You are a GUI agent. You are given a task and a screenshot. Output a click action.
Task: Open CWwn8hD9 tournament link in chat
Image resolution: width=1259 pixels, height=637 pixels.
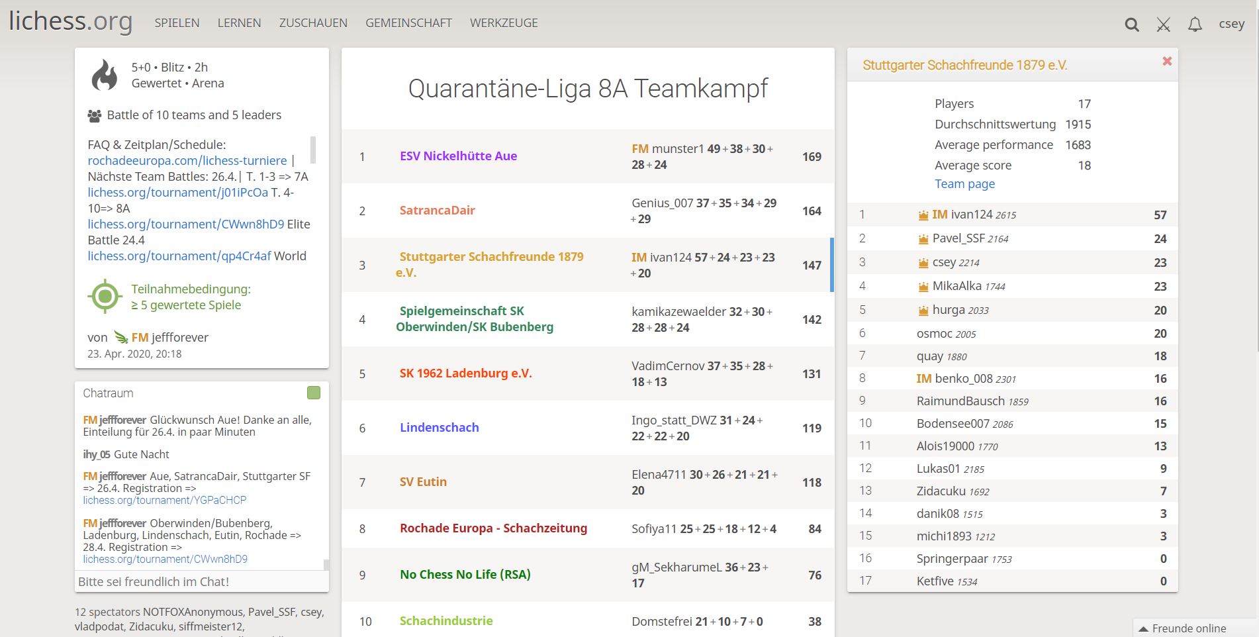coord(165,559)
